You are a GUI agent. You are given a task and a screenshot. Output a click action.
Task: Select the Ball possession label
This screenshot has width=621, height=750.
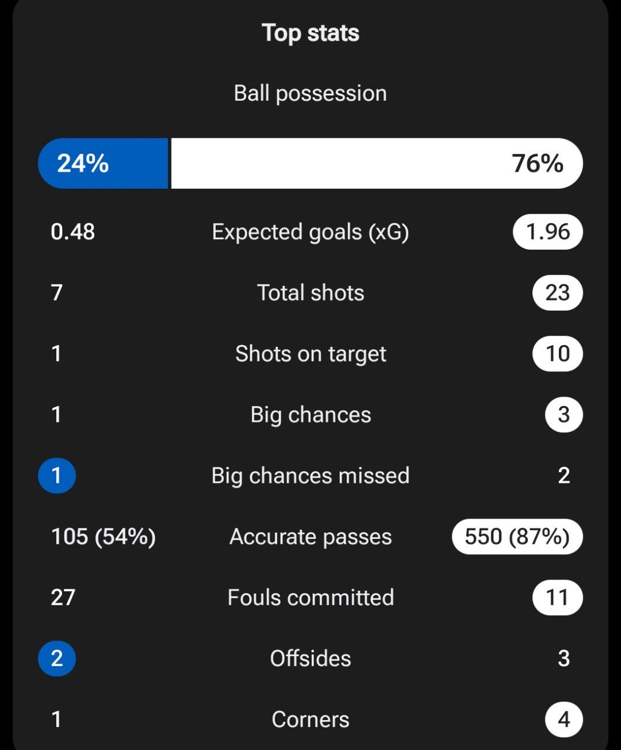310,93
